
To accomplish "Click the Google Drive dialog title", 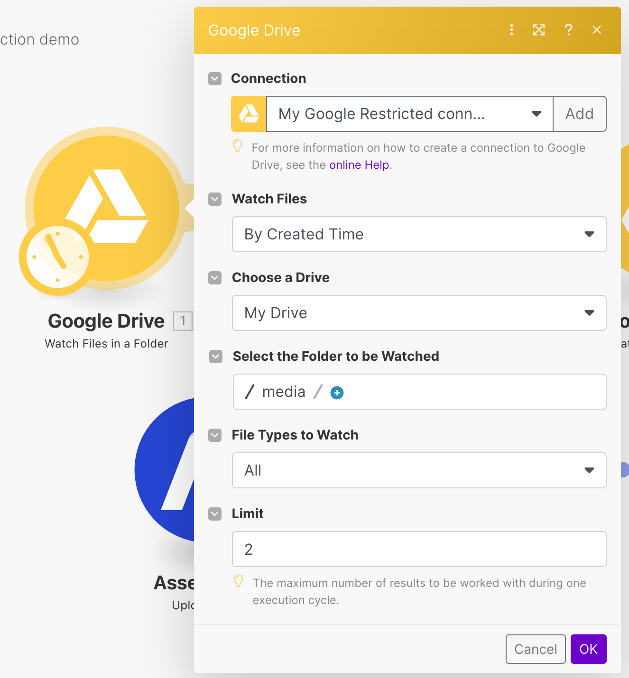I will 254,30.
